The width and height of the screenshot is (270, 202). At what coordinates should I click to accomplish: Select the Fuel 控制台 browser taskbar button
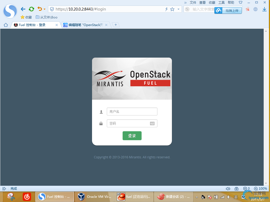coord(55,197)
